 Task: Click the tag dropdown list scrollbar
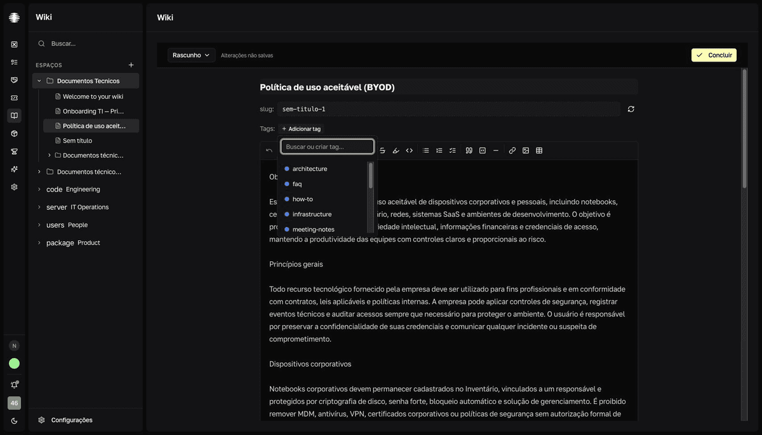click(x=371, y=176)
